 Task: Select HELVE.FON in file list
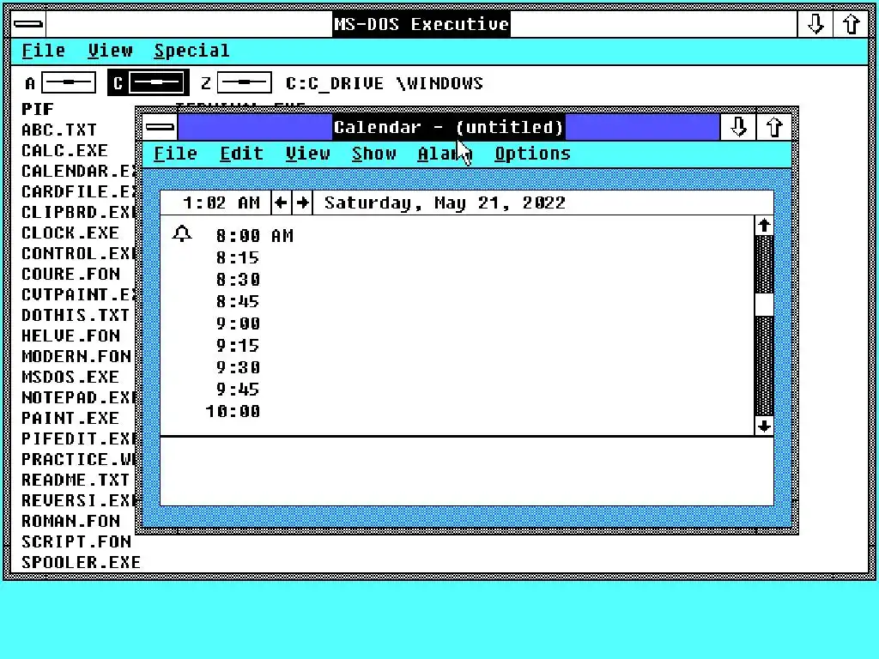pos(70,336)
